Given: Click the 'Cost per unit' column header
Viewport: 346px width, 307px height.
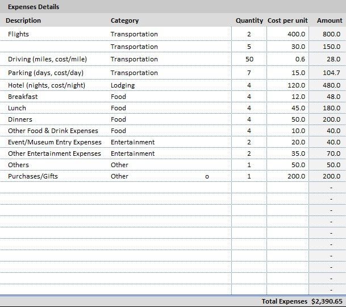Looking at the screenshot, I should [x=287, y=20].
